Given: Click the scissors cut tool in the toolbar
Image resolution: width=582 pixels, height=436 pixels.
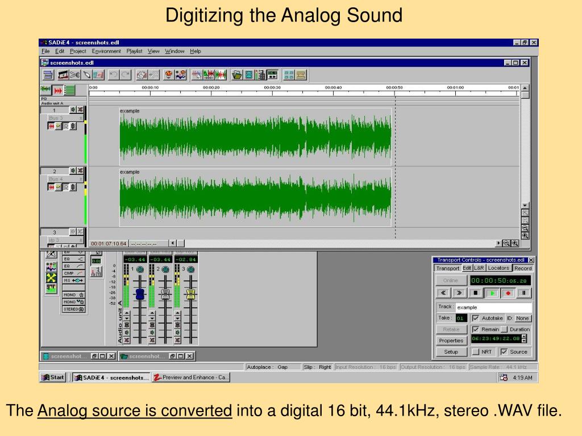Looking at the screenshot, I should pyautogui.click(x=74, y=75).
